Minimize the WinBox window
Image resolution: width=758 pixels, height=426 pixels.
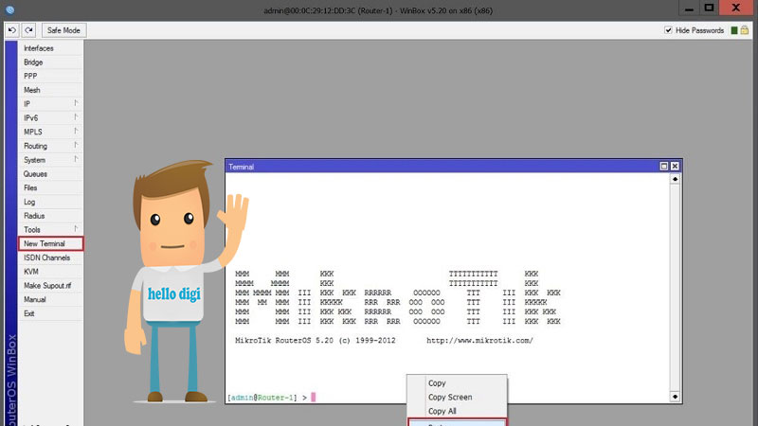click(x=690, y=9)
